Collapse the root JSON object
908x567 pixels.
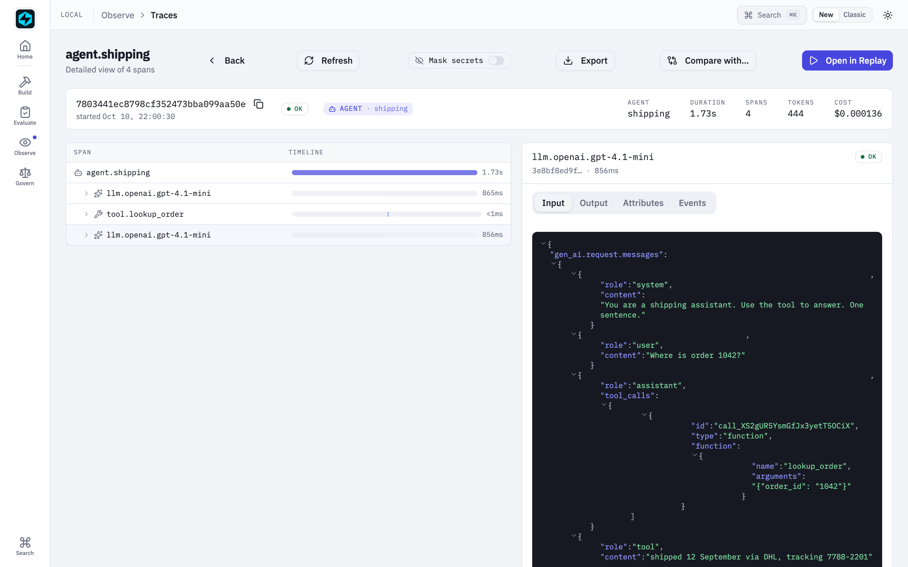[543, 243]
